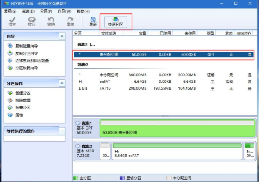The width and height of the screenshot is (259, 182).
Task: Launch the 快速分区 quick partition tool
Action: pyautogui.click(x=115, y=22)
